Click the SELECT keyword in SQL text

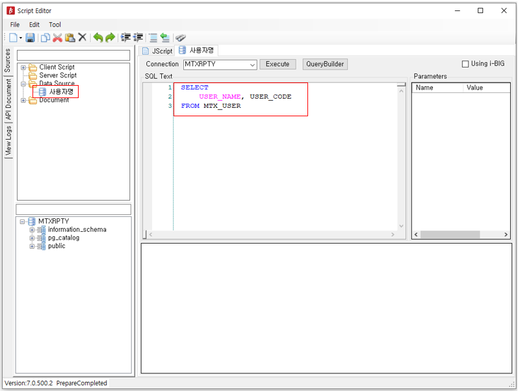click(x=194, y=88)
